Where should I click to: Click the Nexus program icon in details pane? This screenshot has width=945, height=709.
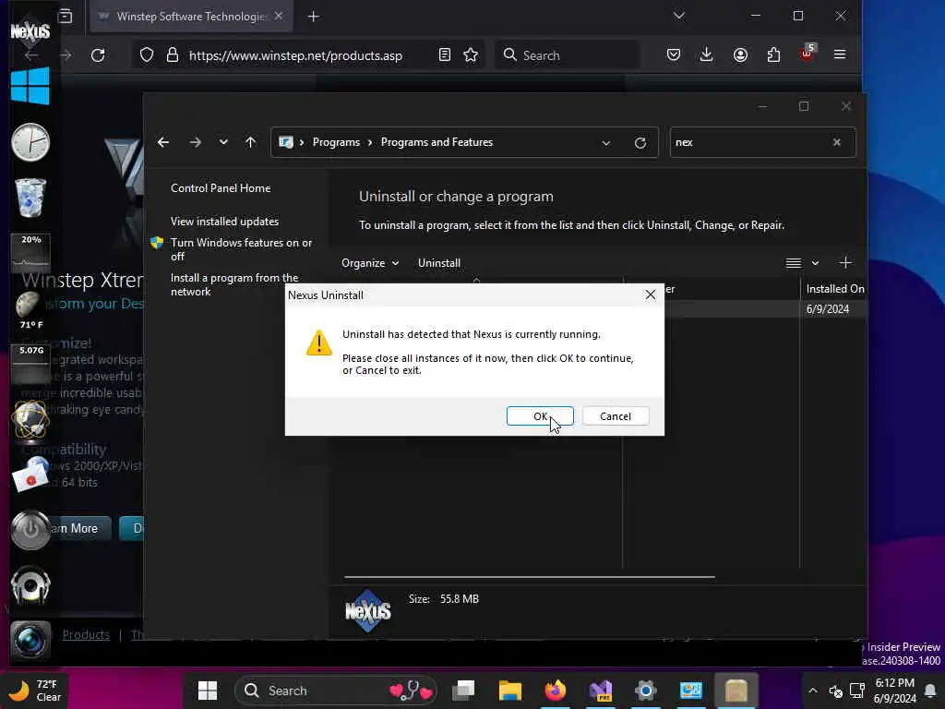pyautogui.click(x=367, y=611)
